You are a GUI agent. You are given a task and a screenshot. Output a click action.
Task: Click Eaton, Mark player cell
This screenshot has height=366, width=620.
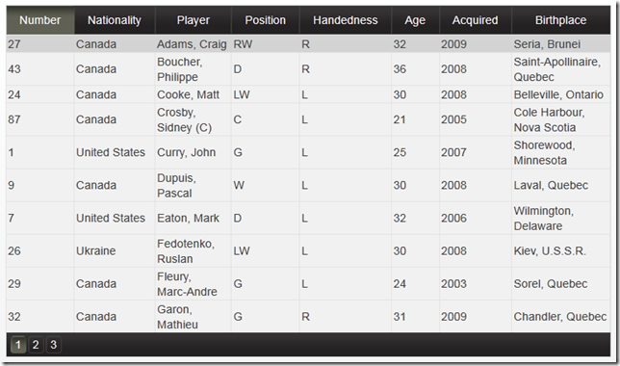(x=193, y=219)
